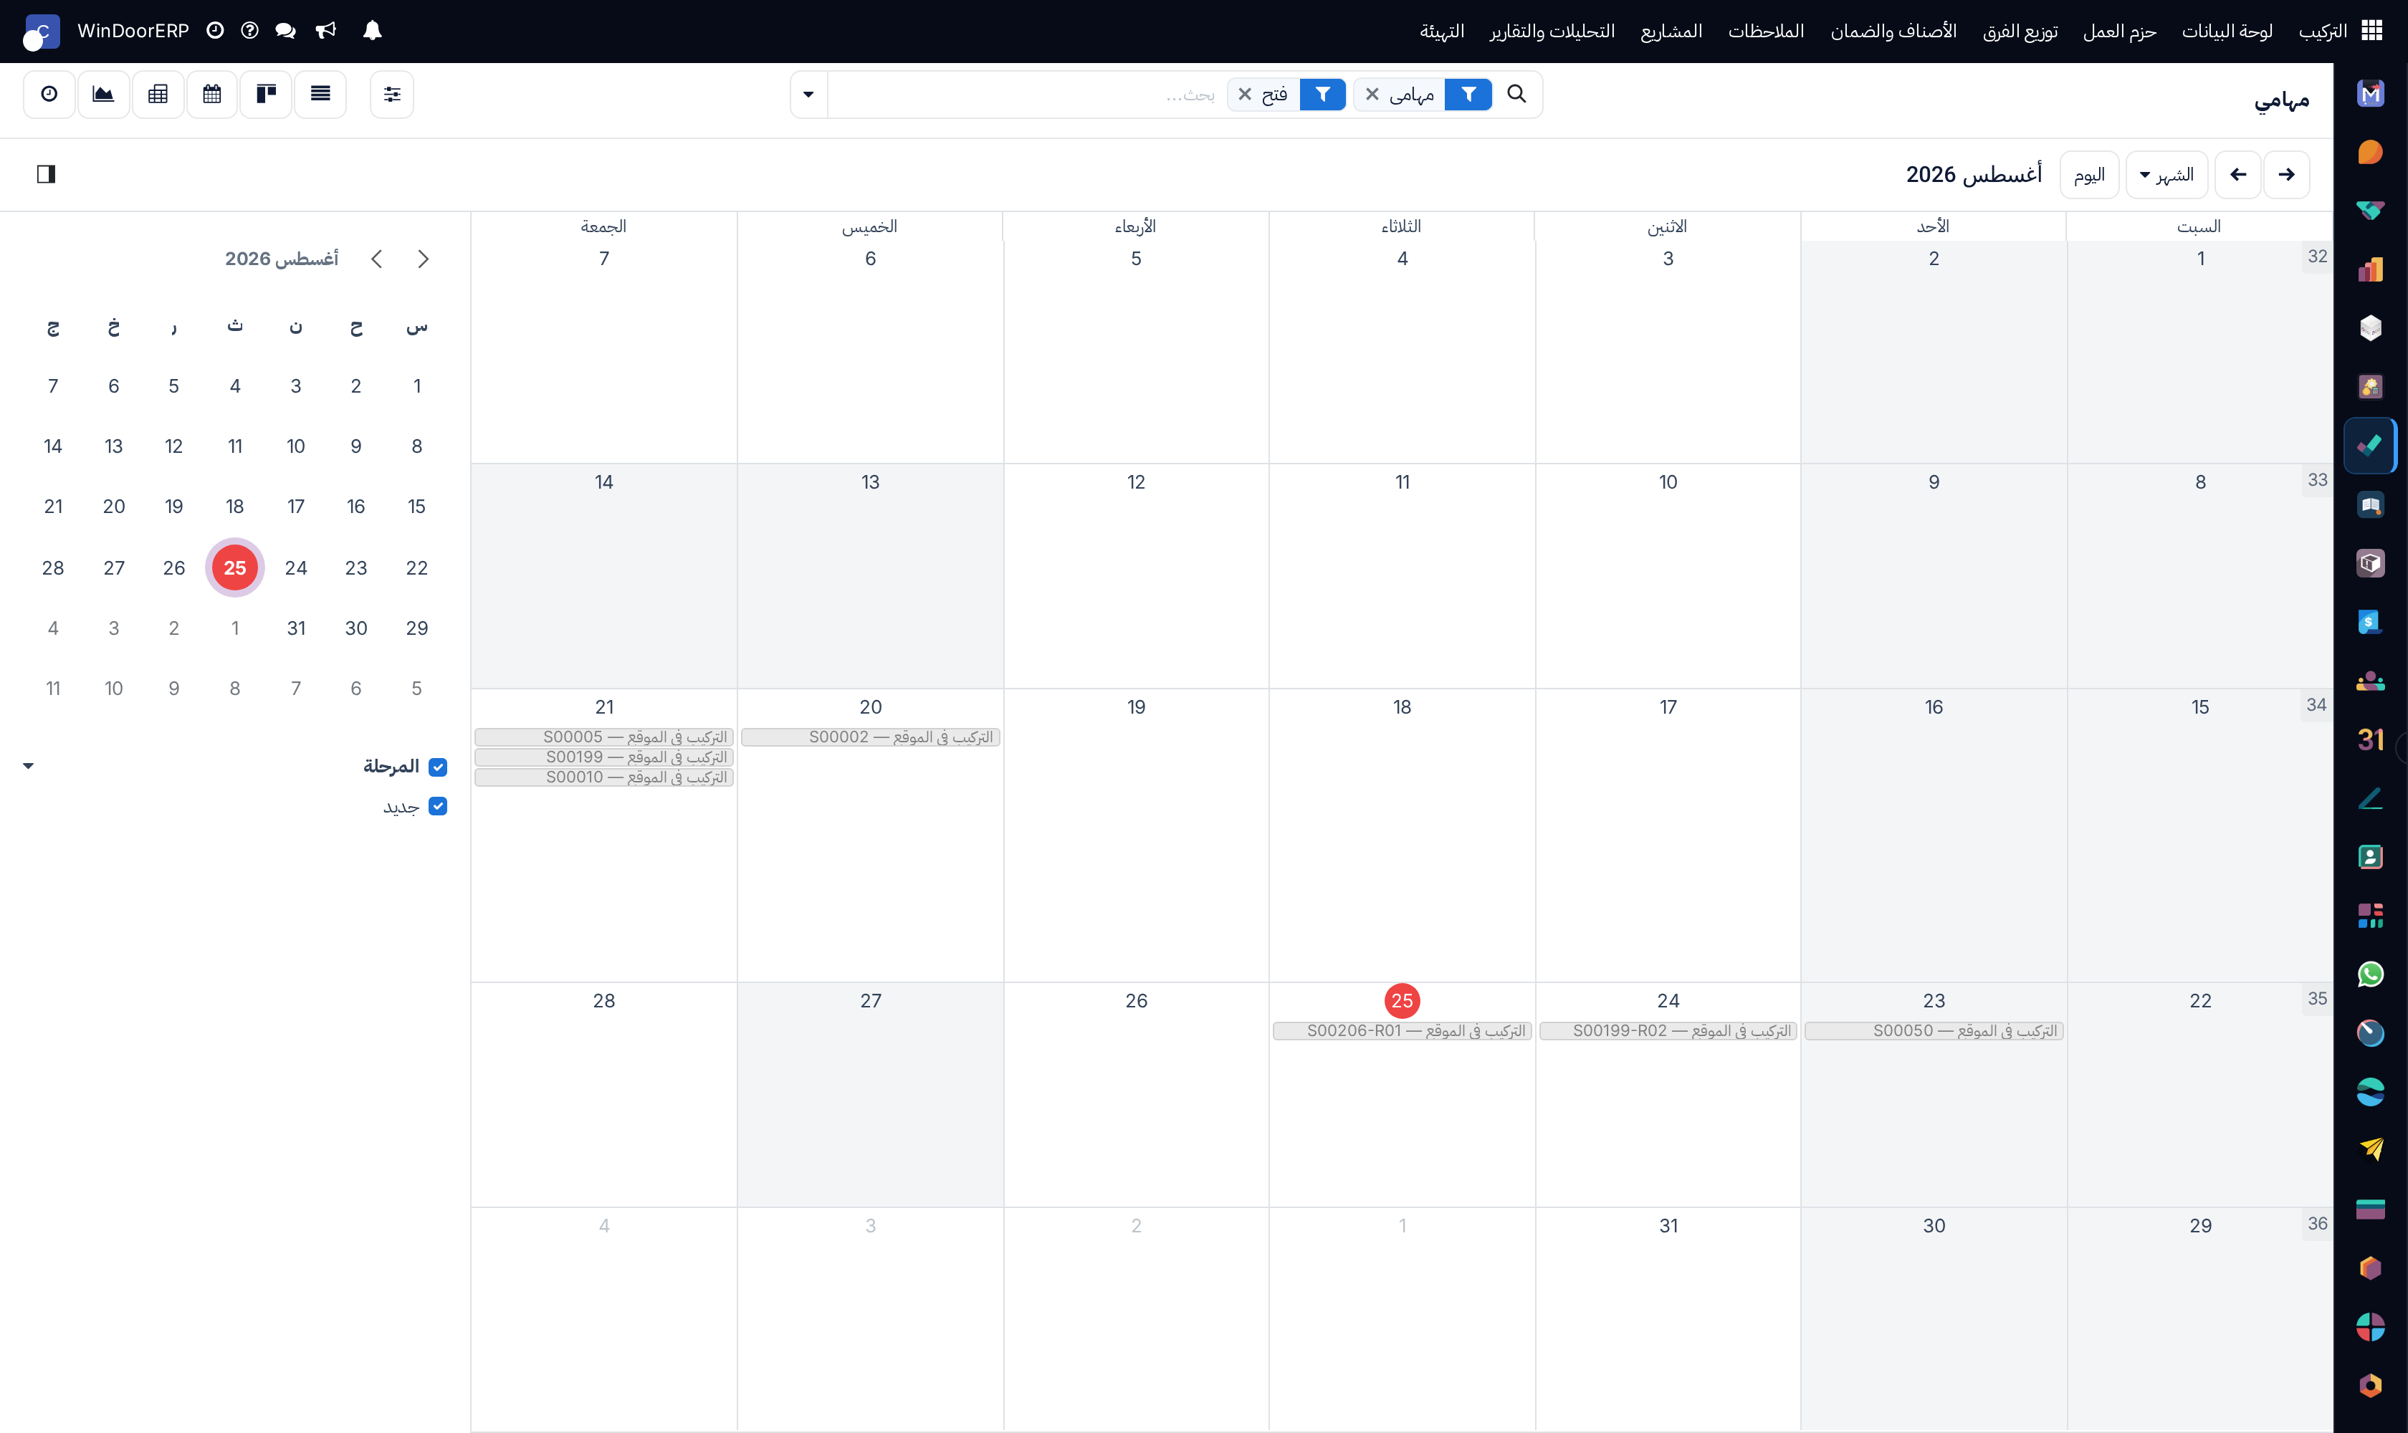Click the فتح facet filter funnel
The height and width of the screenshot is (1433, 2408).
[1323, 94]
